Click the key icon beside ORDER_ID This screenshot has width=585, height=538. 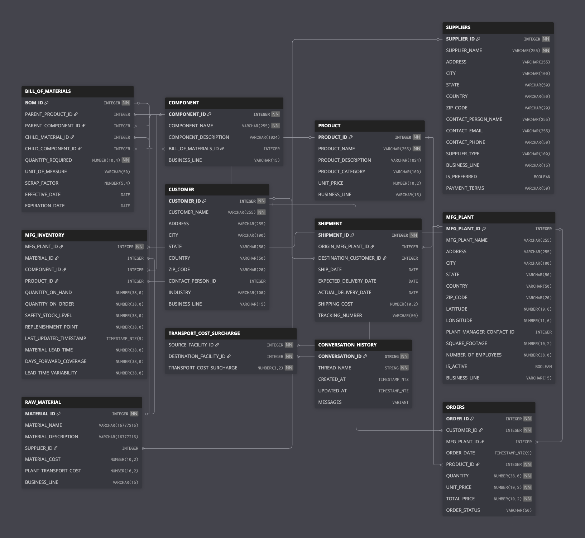[x=473, y=419]
